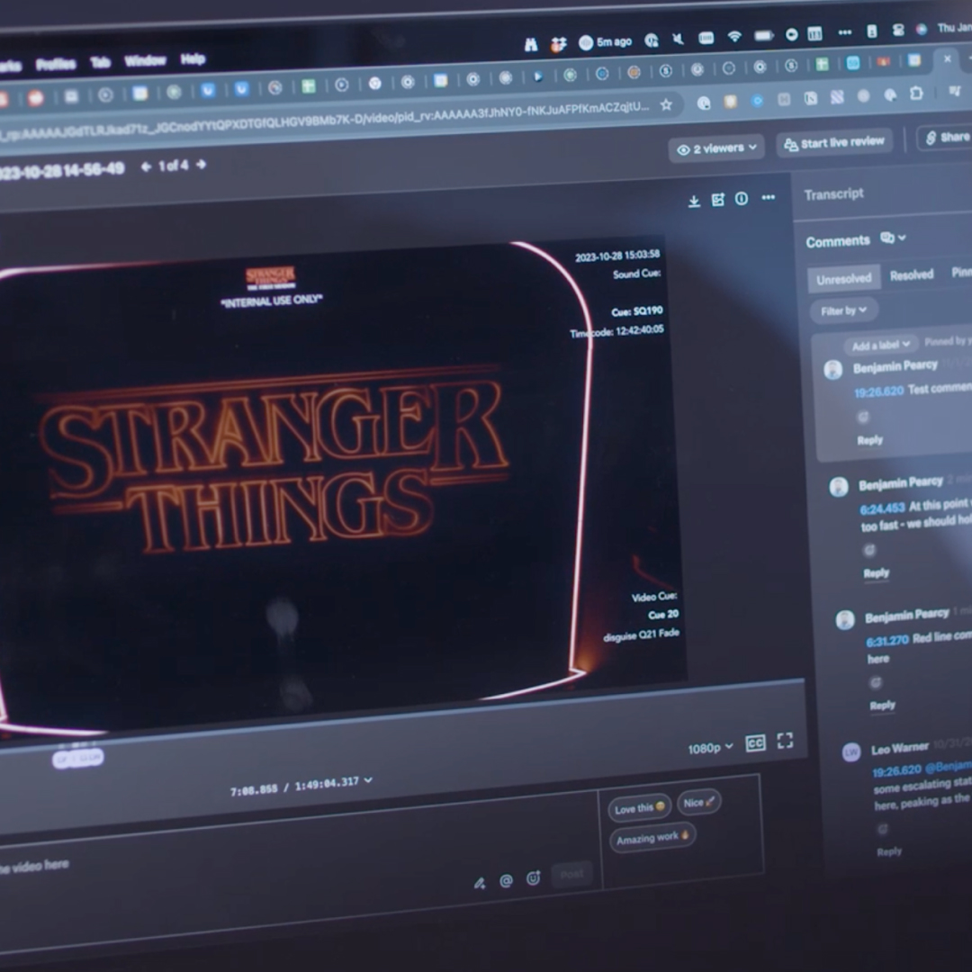This screenshot has height=972, width=972.
Task: Go to previous file arrow near 1 of 4
Action: point(147,166)
